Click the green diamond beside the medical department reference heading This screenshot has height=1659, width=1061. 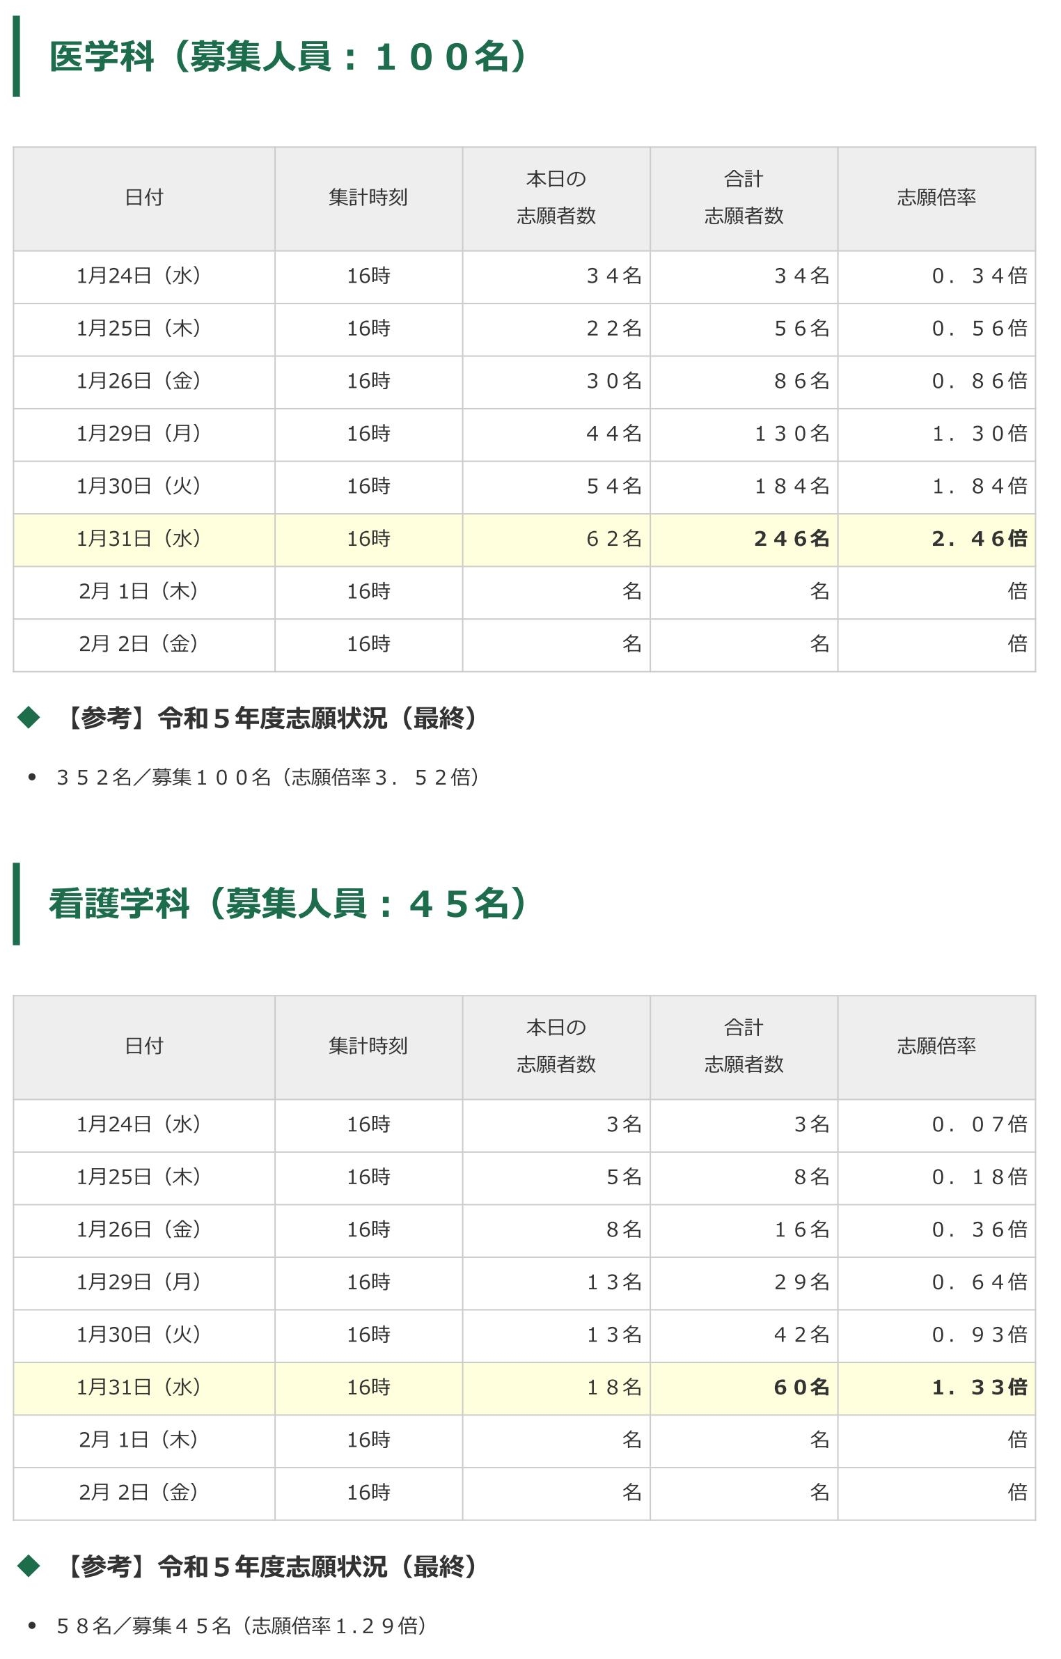coord(29,717)
